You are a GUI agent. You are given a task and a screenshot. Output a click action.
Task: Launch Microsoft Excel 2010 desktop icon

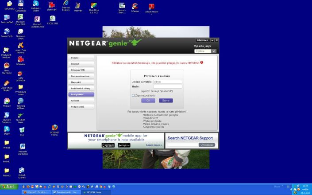(20, 19)
